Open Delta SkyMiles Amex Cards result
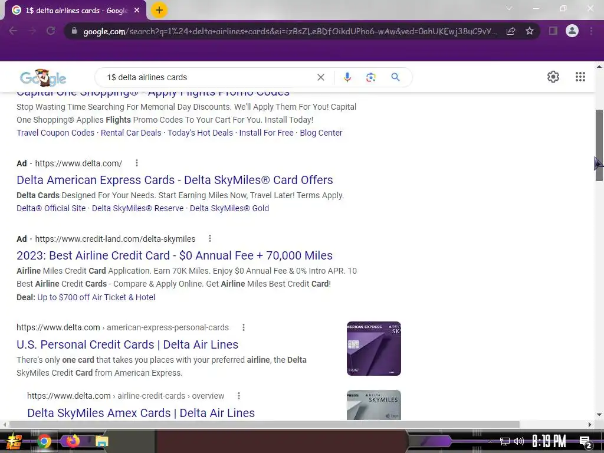Viewport: 604px width, 453px height. pyautogui.click(x=141, y=413)
